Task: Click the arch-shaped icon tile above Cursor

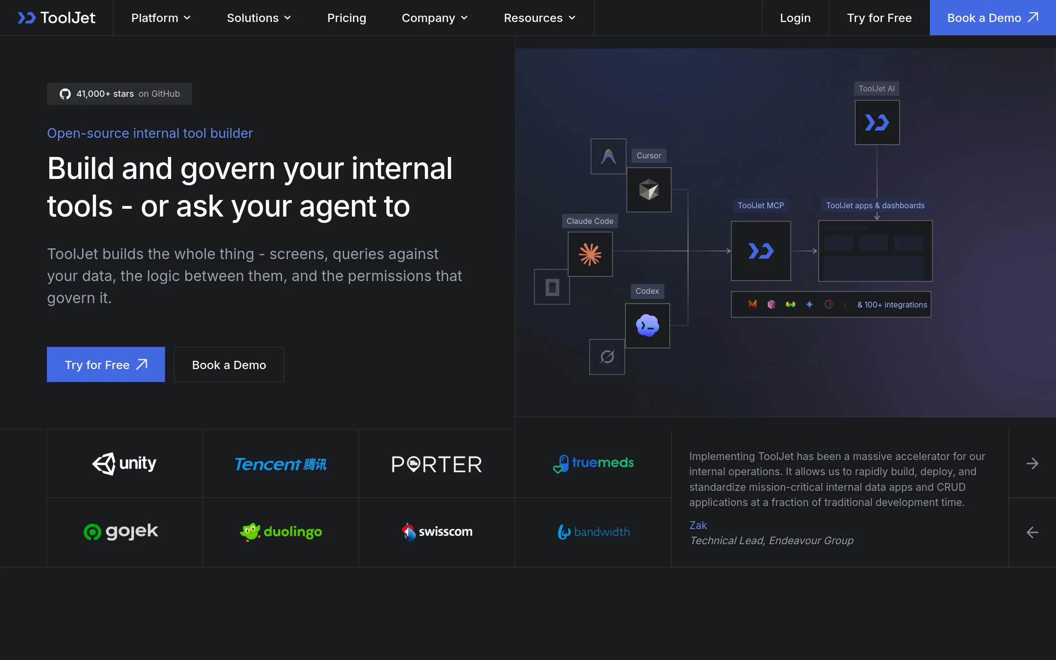Action: click(x=608, y=156)
